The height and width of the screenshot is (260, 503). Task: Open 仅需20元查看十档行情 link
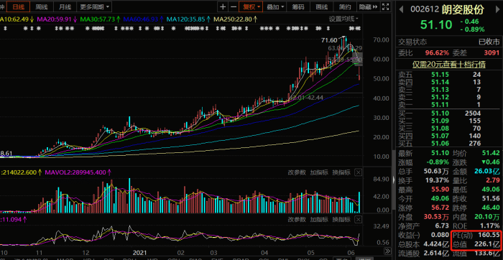[449, 65]
